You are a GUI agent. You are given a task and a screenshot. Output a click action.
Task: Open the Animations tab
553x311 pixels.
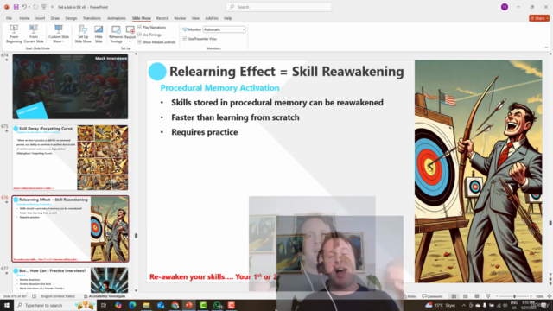click(x=117, y=18)
